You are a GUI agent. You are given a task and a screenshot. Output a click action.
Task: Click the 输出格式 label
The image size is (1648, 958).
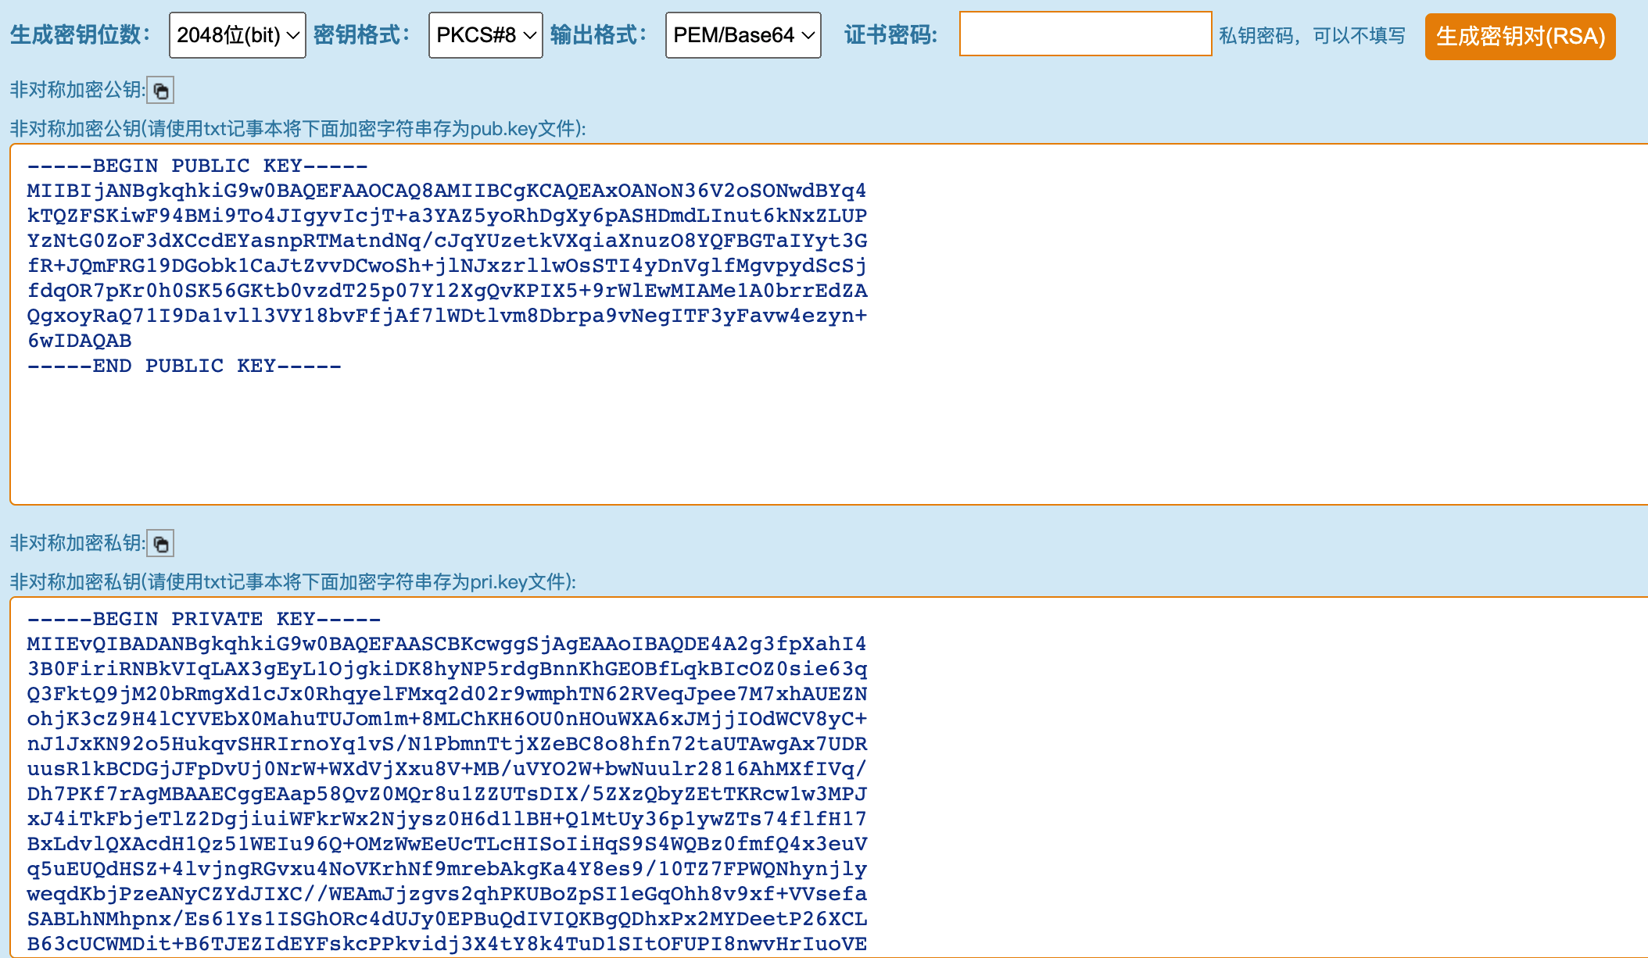(x=599, y=35)
